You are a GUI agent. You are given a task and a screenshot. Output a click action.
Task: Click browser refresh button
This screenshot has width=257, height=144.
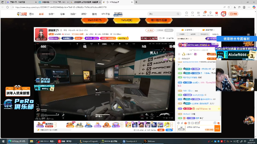click(x=7, y=7)
